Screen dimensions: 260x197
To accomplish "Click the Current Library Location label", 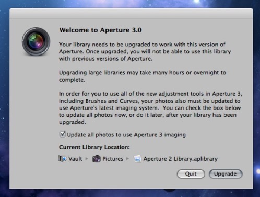I will pos(94,147).
